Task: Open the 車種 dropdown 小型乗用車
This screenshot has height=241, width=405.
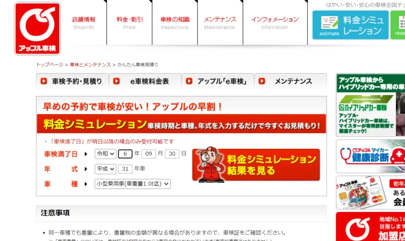Action: (132, 184)
